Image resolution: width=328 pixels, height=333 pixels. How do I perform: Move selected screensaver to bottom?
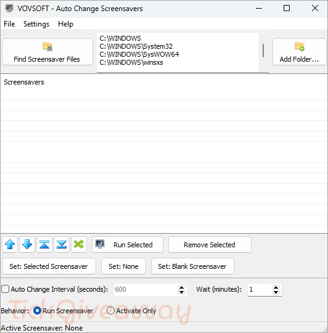62,244
